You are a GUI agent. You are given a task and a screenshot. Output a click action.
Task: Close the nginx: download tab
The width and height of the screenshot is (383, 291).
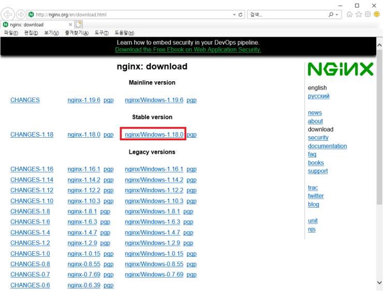click(x=70, y=24)
